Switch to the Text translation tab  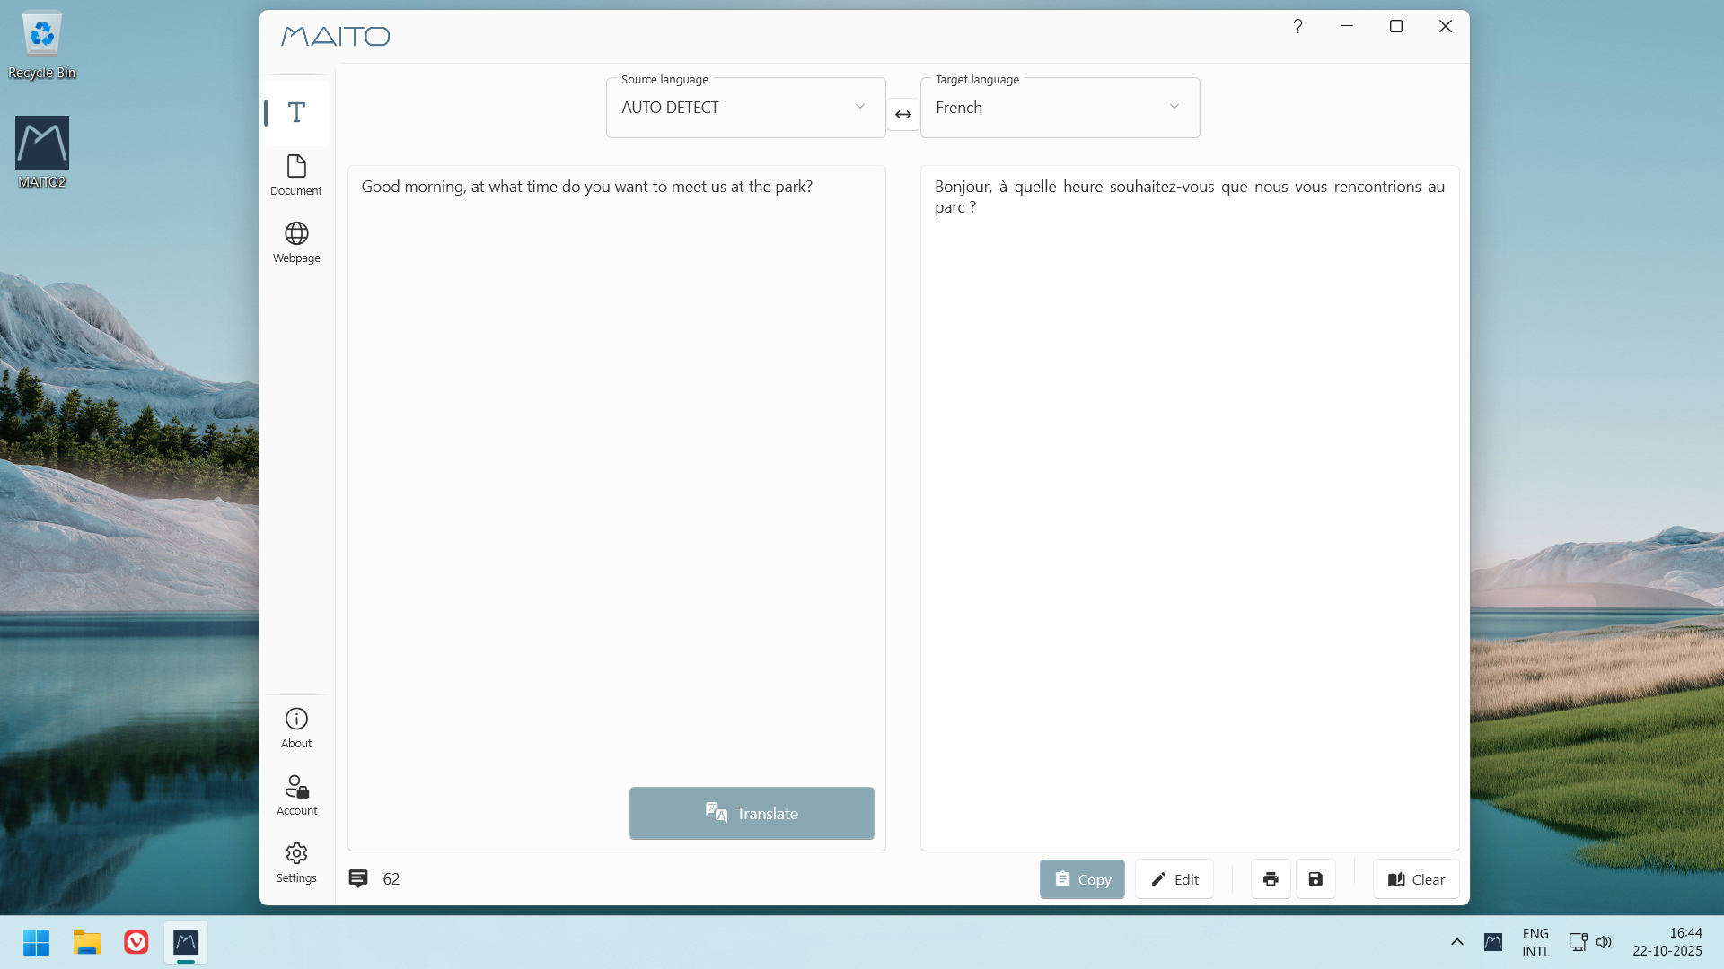click(296, 113)
